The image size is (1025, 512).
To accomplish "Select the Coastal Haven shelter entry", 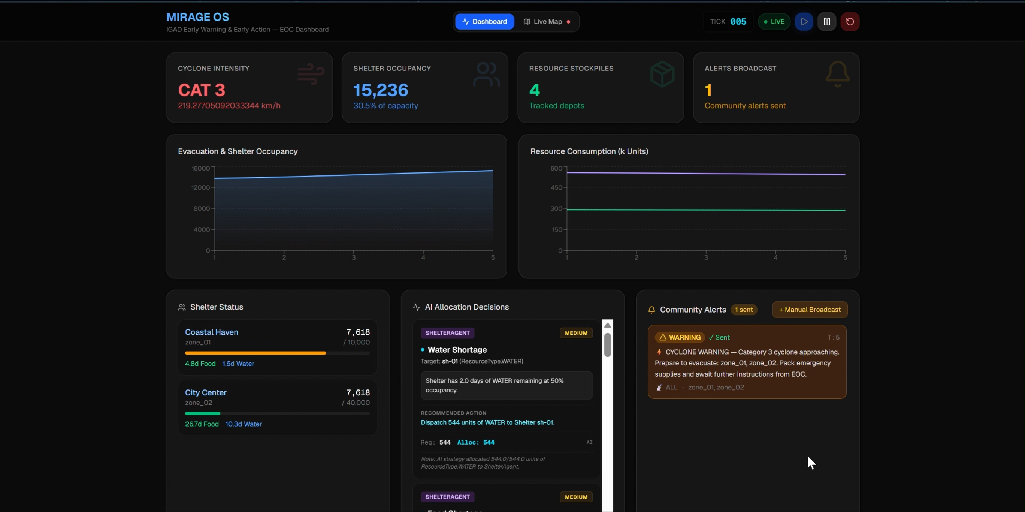I will pyautogui.click(x=277, y=347).
